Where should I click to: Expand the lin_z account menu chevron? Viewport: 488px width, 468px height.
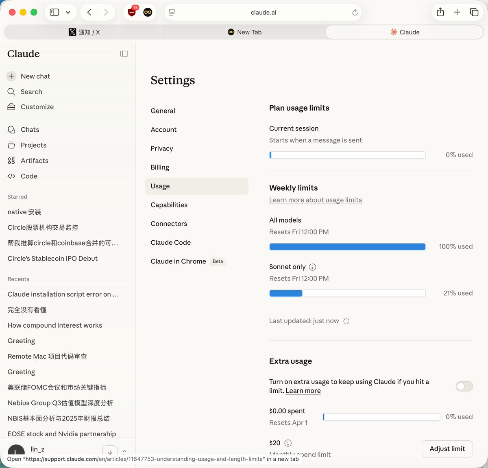[124, 451]
